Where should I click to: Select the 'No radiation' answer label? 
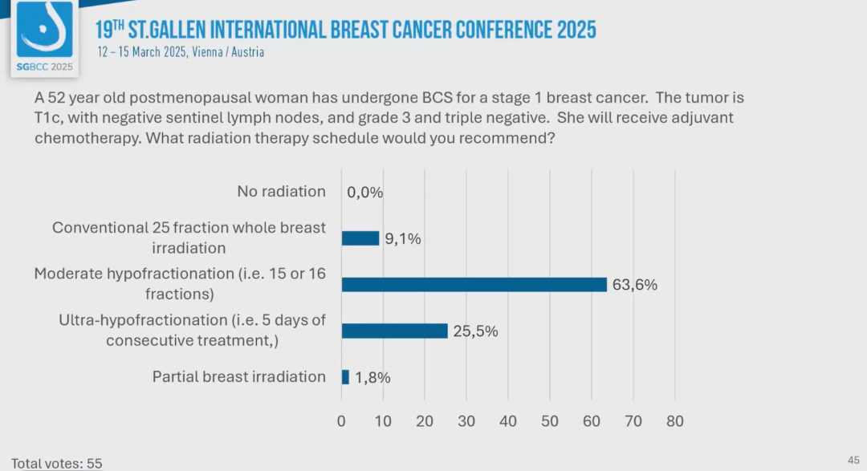click(281, 192)
